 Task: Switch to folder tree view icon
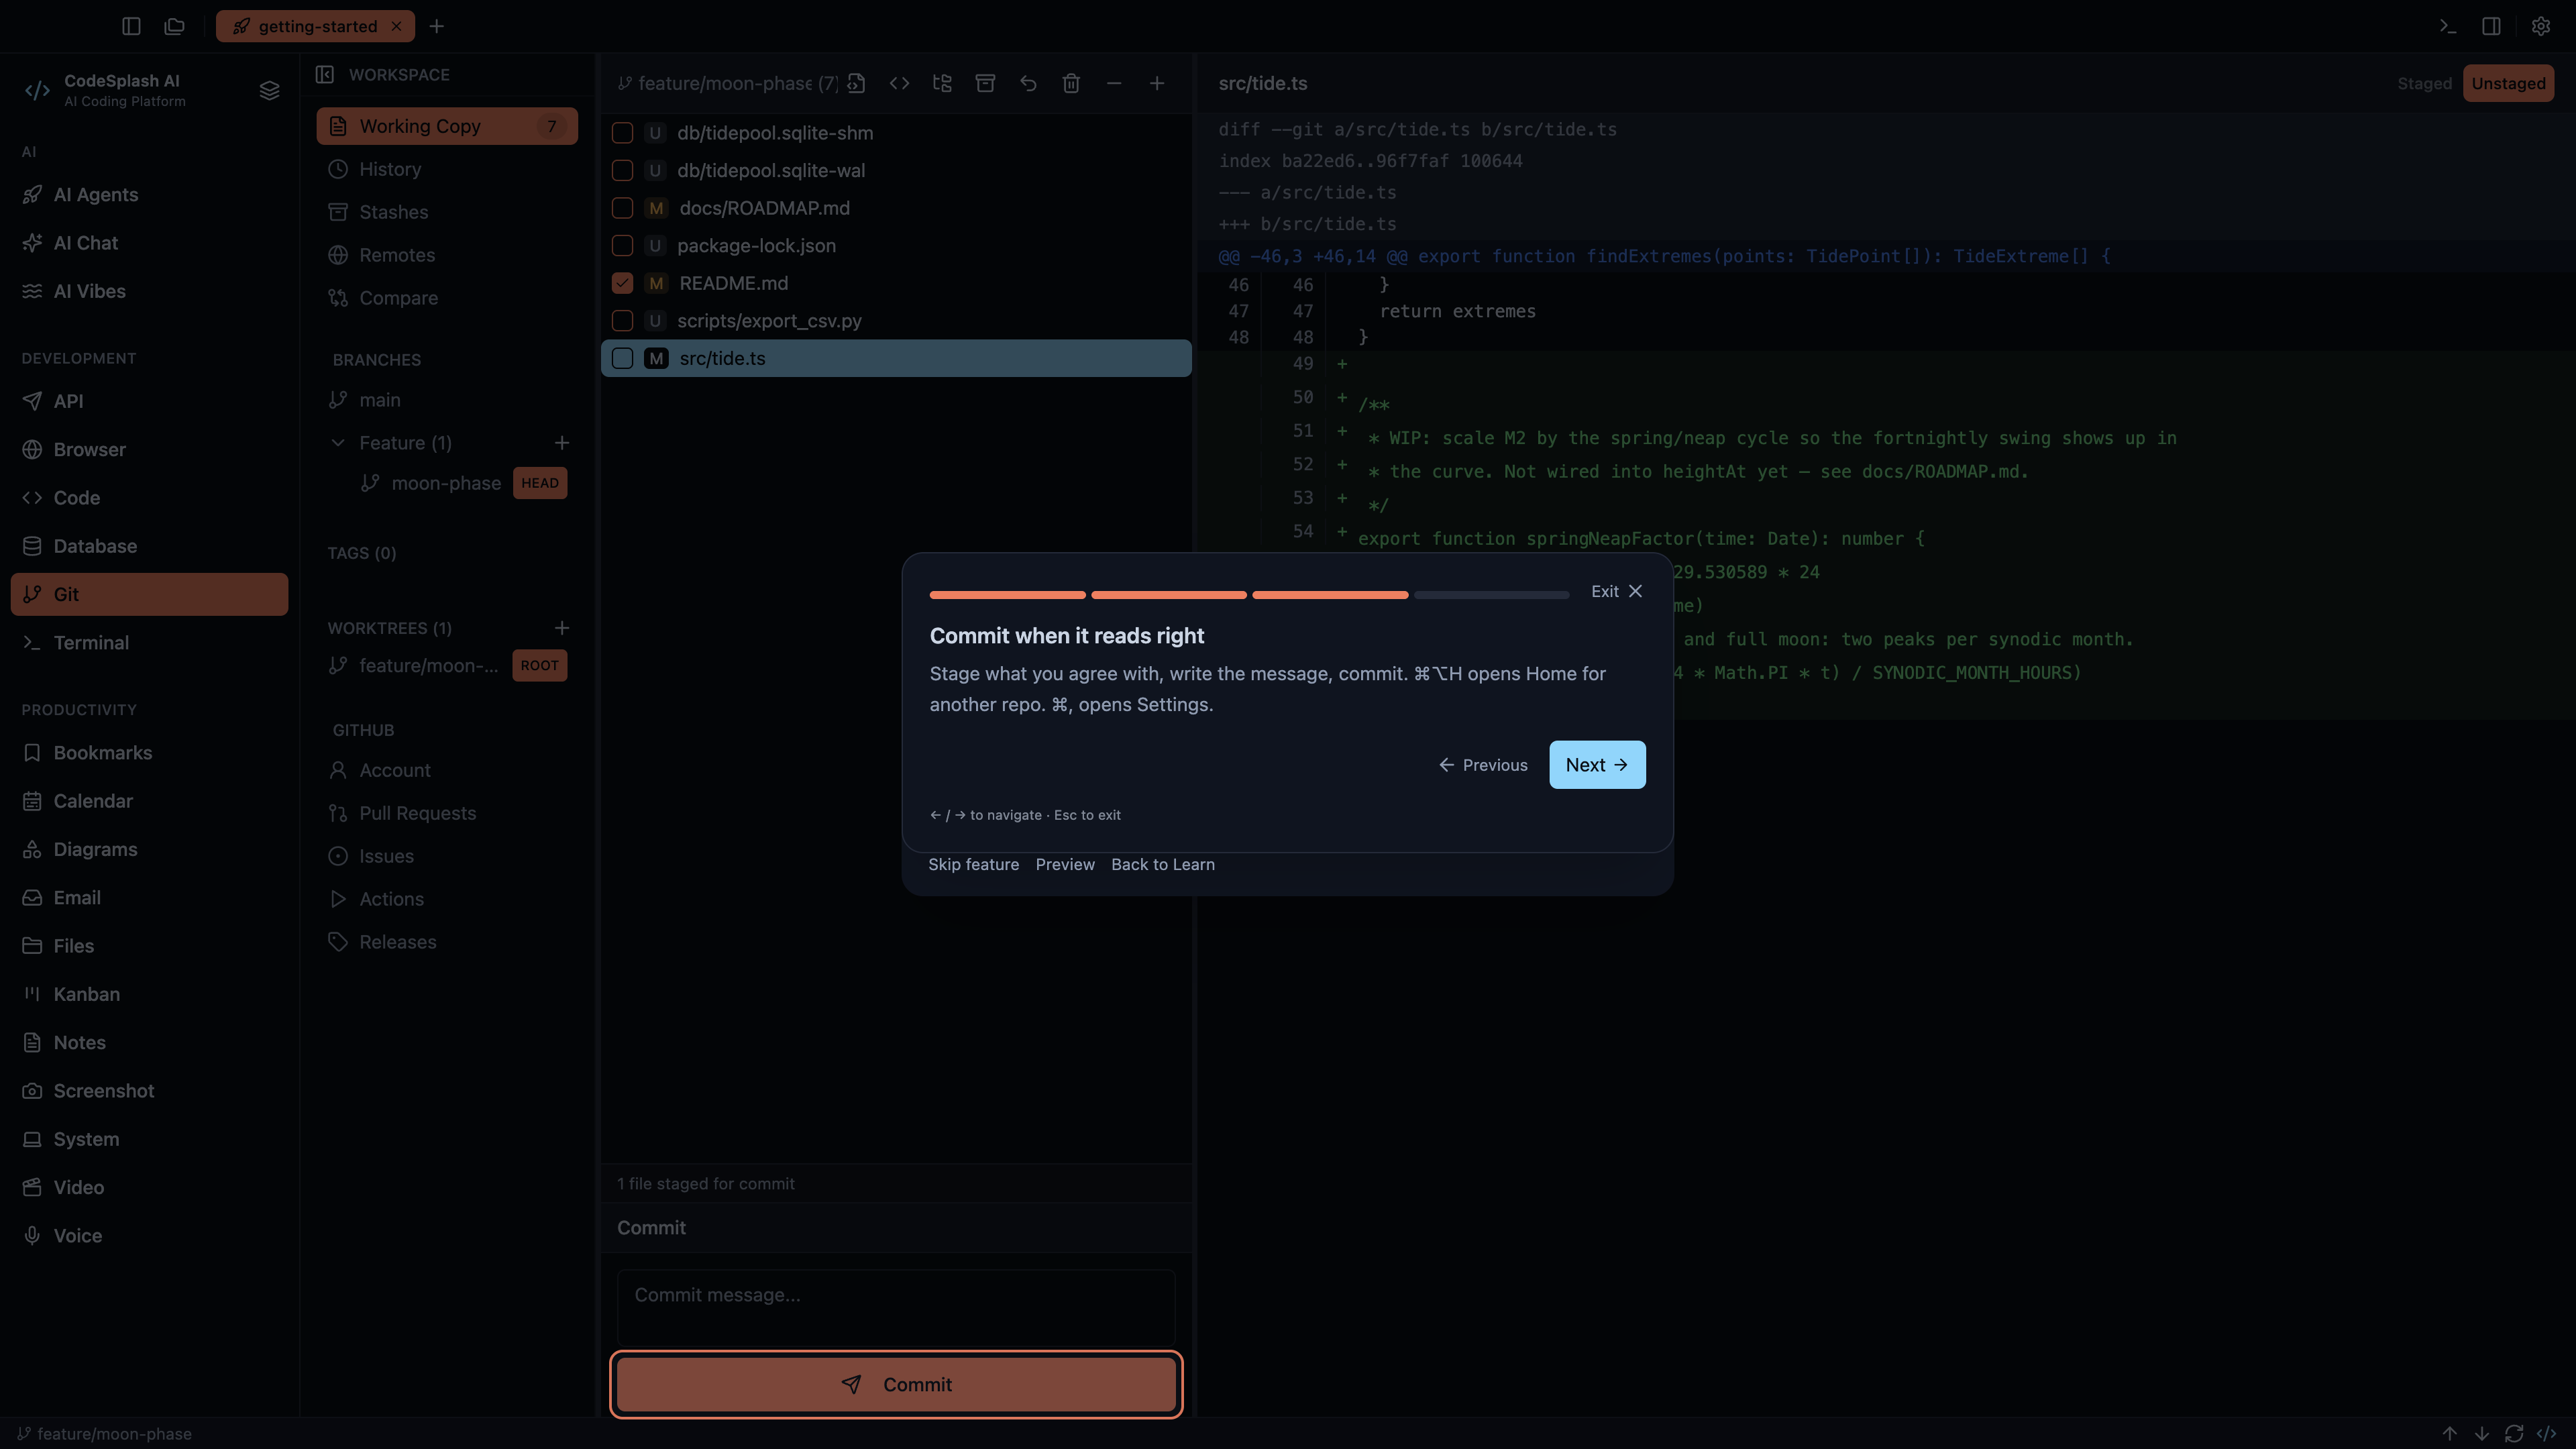click(942, 83)
